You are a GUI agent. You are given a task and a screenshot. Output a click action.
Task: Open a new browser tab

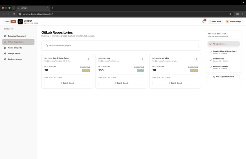tap(52, 8)
